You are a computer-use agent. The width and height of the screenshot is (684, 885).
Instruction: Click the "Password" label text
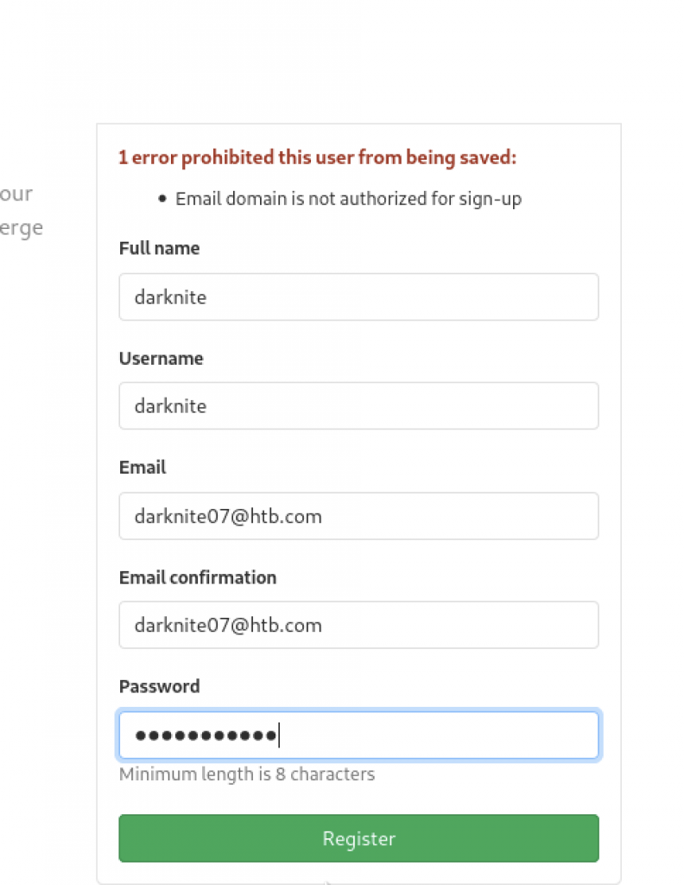pos(159,686)
